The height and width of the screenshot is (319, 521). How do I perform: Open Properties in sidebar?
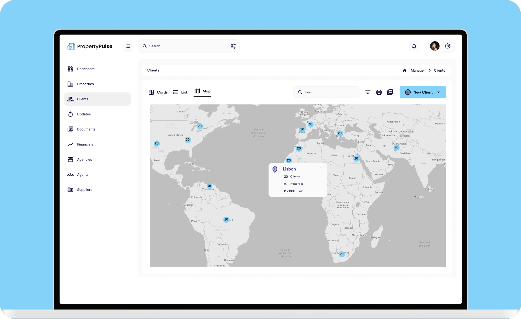point(97,84)
